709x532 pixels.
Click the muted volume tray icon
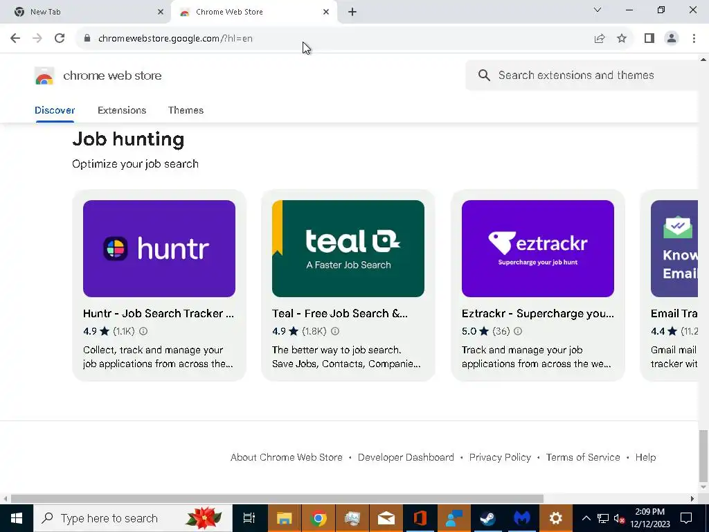pyautogui.click(x=619, y=518)
